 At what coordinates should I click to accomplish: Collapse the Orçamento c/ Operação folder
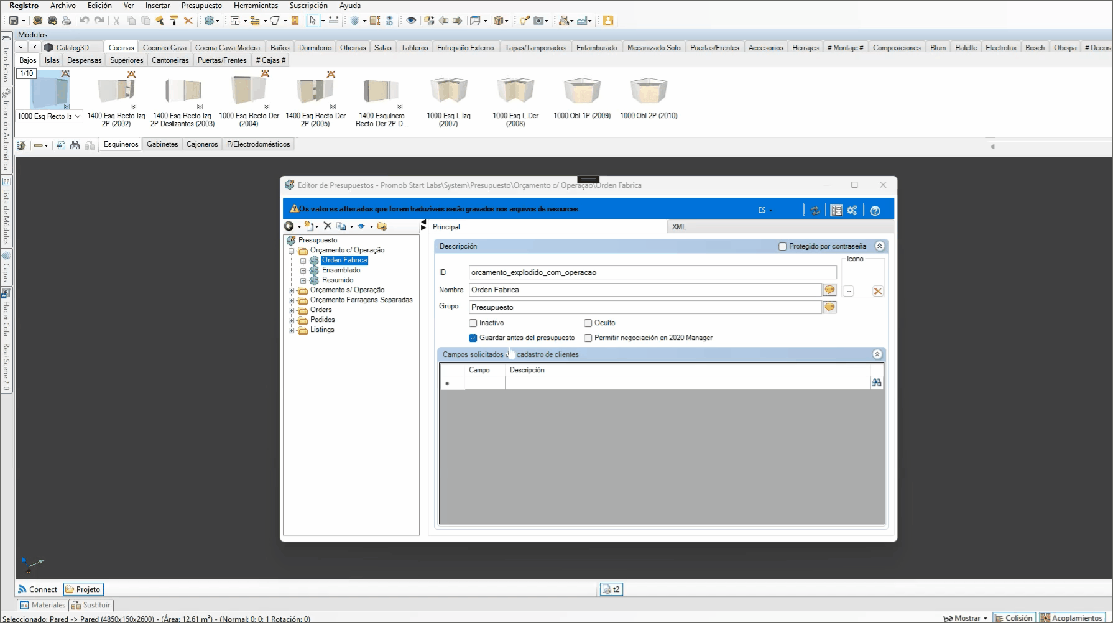coord(291,251)
